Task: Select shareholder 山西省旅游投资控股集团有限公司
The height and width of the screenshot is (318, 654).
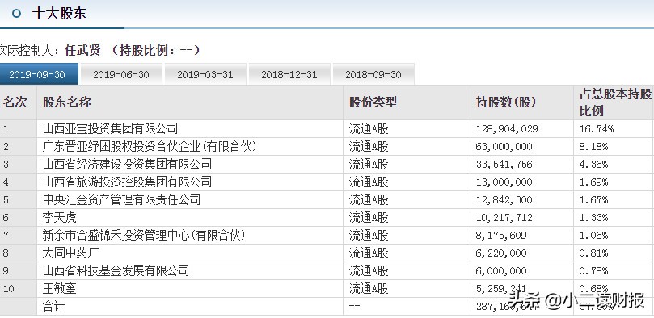Action: [127, 182]
